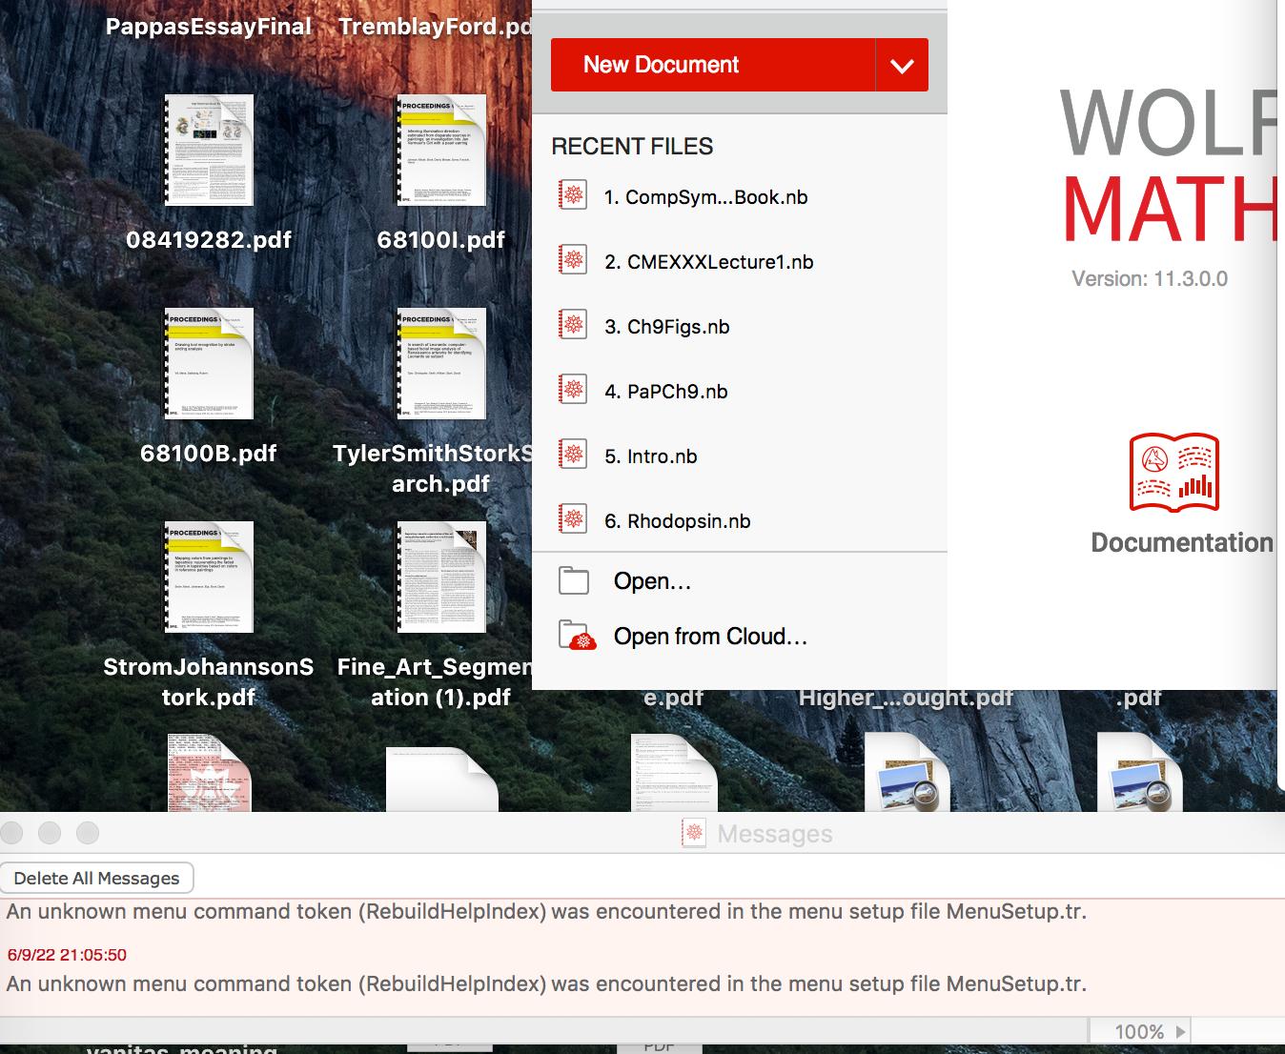Select desktop file 68100I.pdf icon
This screenshot has width=1285, height=1054.
click(441, 150)
